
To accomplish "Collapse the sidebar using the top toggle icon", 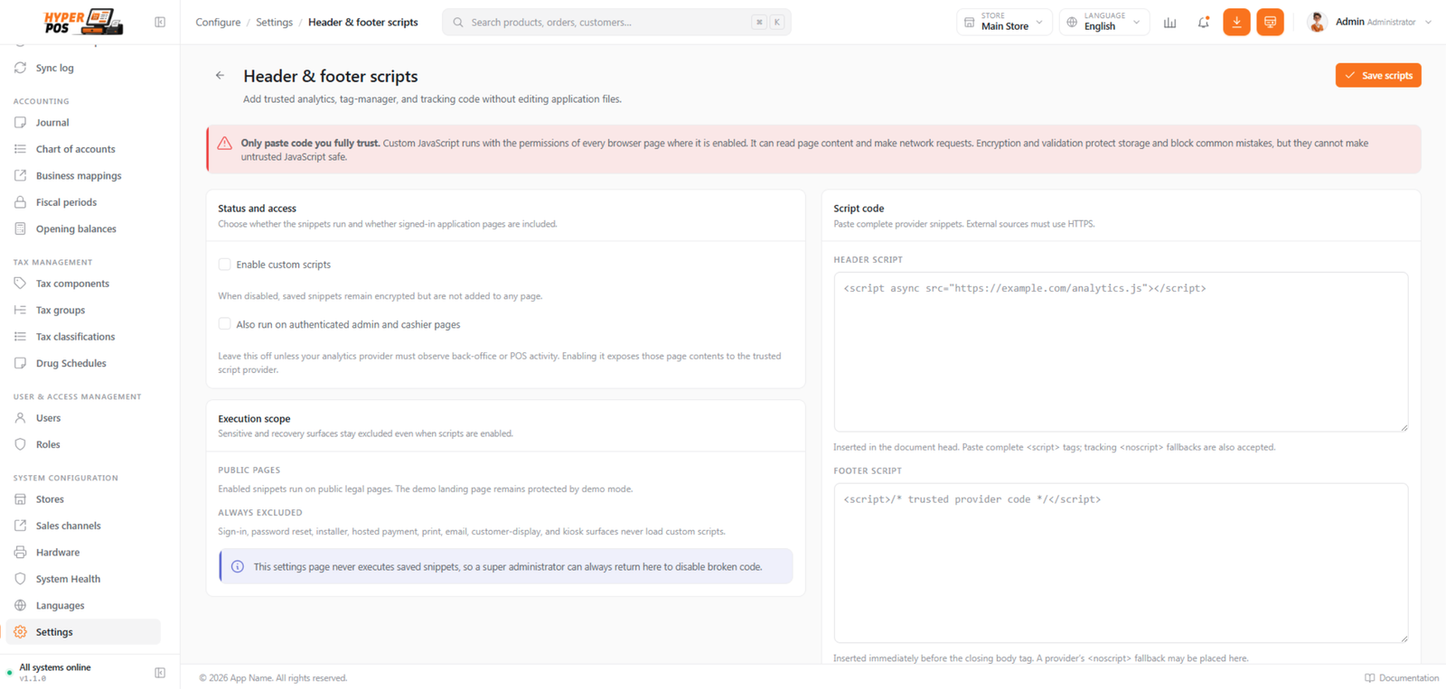I will (x=160, y=22).
